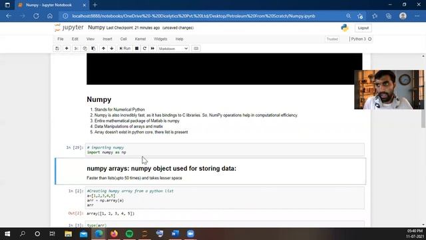Click the Numpy heading text
Image resolution: width=426 pixels, height=240 pixels.
point(99,99)
